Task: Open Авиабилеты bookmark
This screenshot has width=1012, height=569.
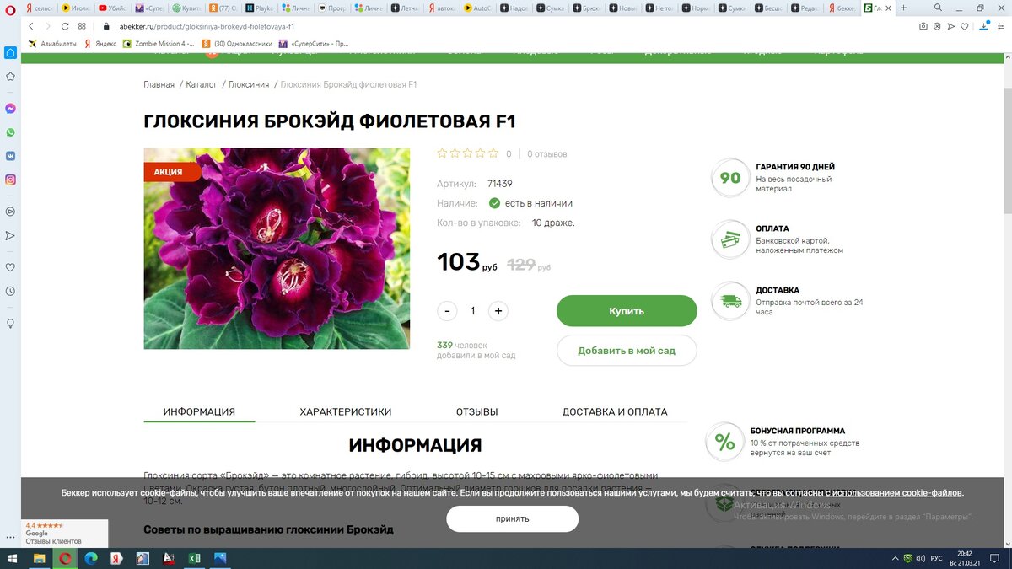Action: coord(52,43)
